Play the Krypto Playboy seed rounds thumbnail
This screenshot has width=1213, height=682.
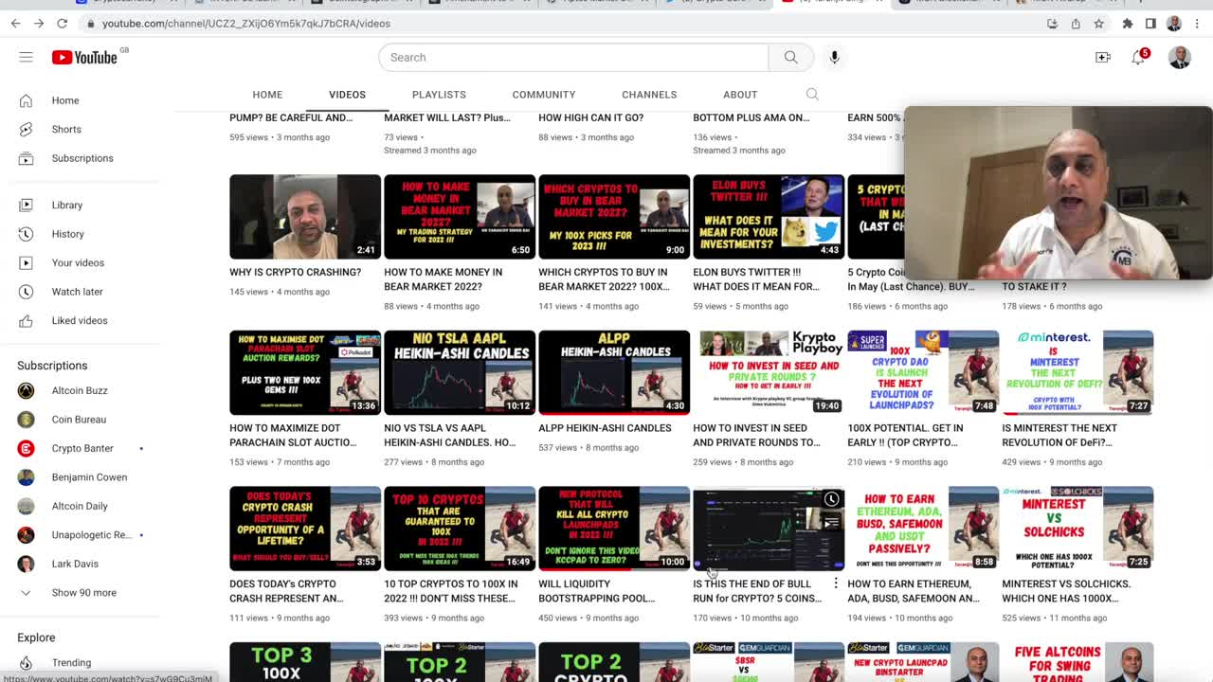tap(769, 372)
